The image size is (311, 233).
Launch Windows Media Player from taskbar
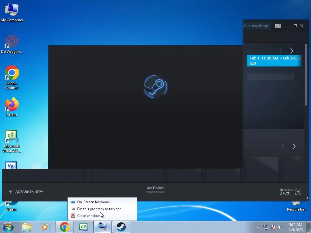tap(46, 227)
